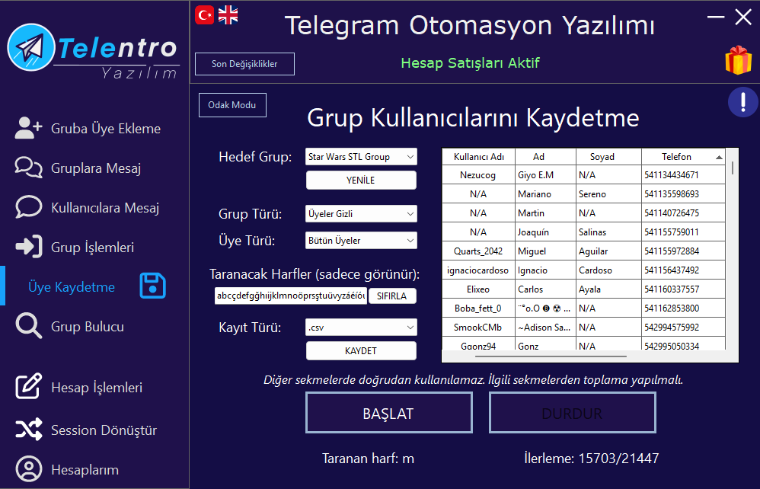Expand the Kayıt Türü .csv dropdown
Screen dimensions: 760x489
[x=361, y=328]
